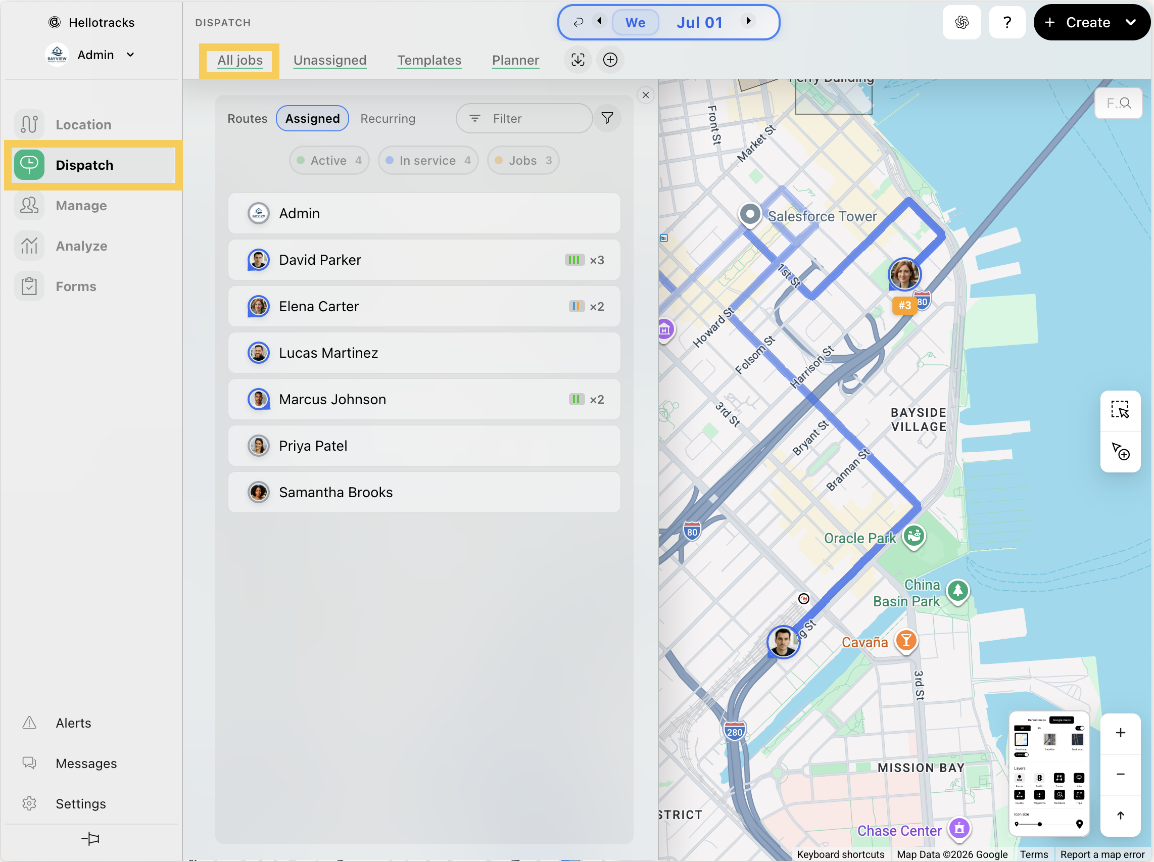1154x862 pixels.
Task: Close the assigned jobs panel
Action: (x=646, y=95)
